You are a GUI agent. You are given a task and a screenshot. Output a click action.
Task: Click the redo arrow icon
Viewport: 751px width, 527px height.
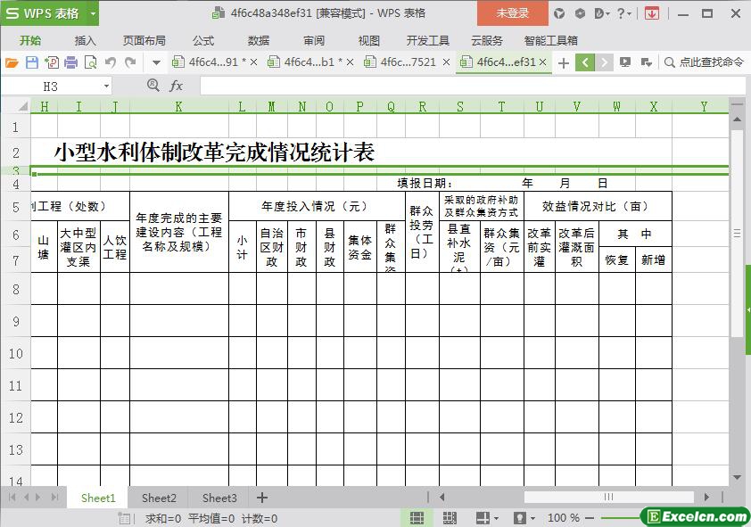(130, 62)
